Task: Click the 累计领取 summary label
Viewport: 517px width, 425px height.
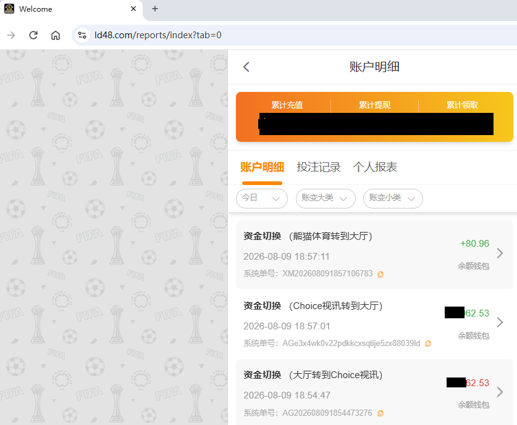Action: [x=462, y=105]
